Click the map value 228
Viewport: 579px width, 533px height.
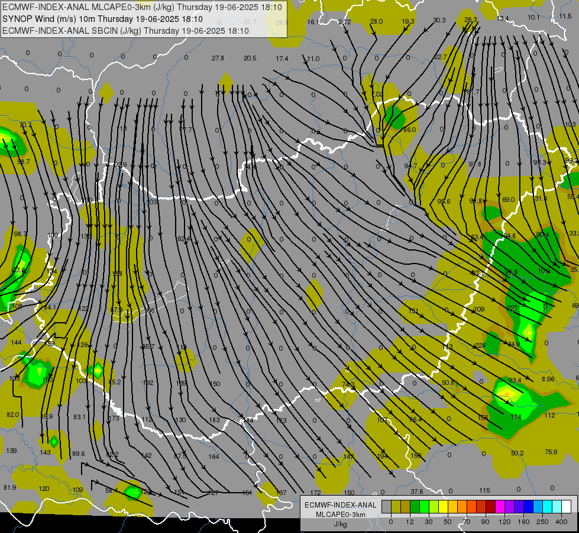pyautogui.click(x=480, y=345)
